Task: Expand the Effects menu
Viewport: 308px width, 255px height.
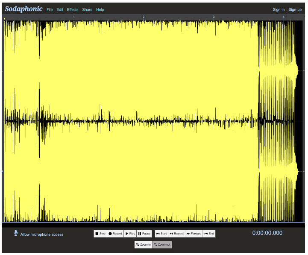Action: point(73,9)
